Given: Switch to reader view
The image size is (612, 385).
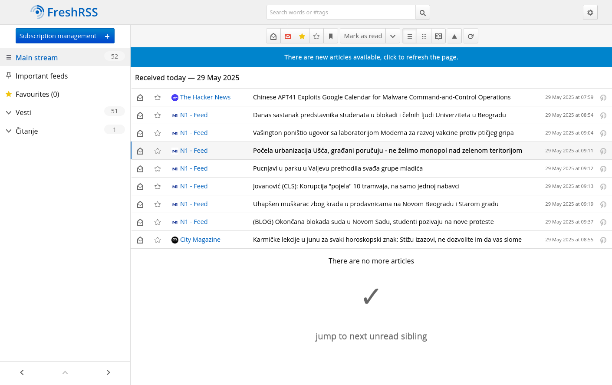Looking at the screenshot, I should click(x=438, y=36).
